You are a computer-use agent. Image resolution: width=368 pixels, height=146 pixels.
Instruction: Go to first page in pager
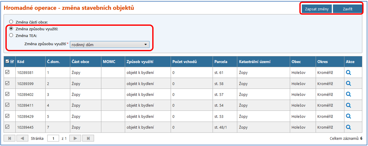click(9, 138)
